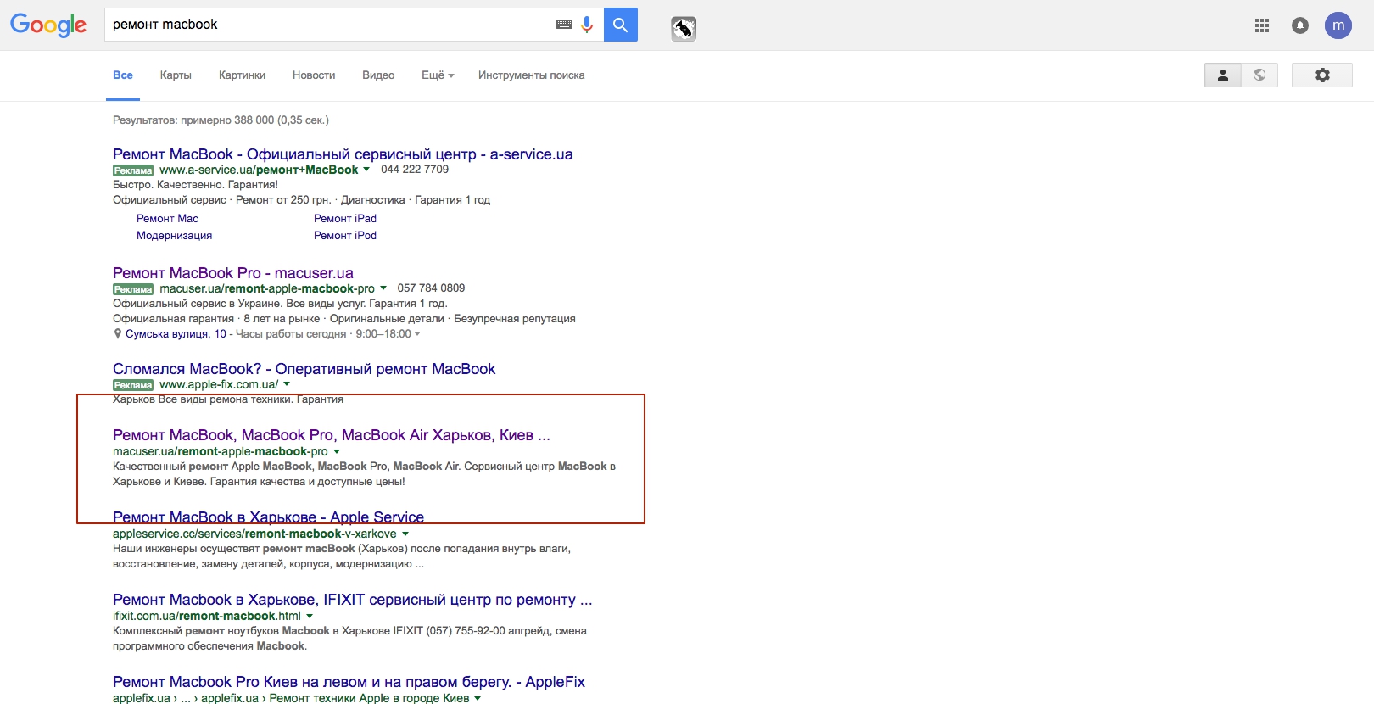Click the map pin for Сумська вулиця
The width and height of the screenshot is (1374, 704).
click(x=118, y=334)
